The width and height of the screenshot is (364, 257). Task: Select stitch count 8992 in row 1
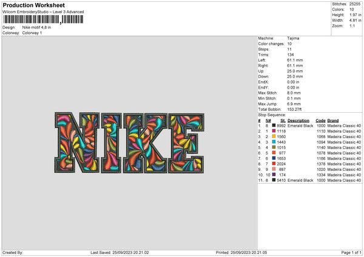(281, 125)
